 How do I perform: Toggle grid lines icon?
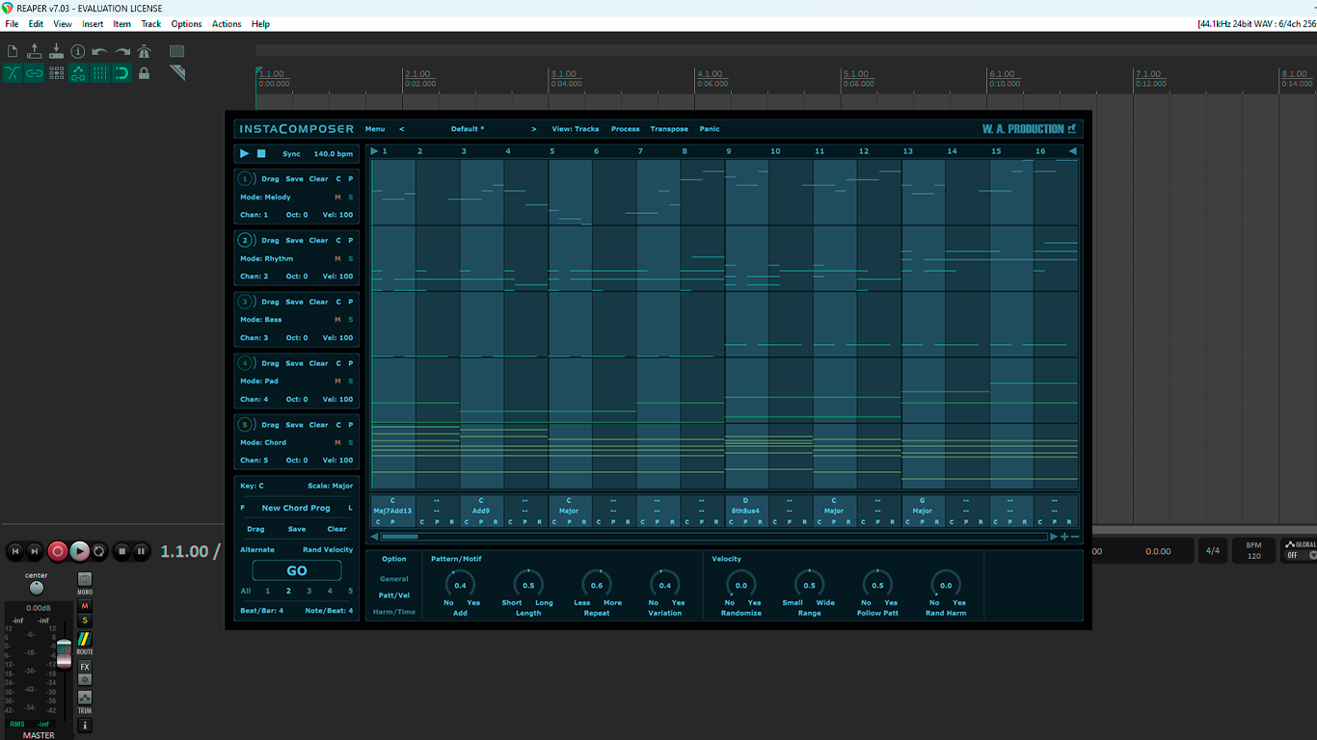pyautogui.click(x=100, y=73)
